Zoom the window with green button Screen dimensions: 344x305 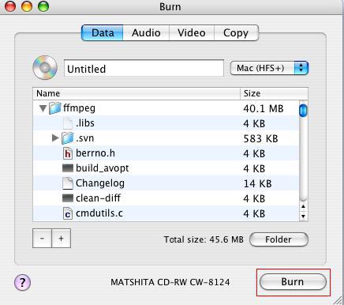point(43,6)
